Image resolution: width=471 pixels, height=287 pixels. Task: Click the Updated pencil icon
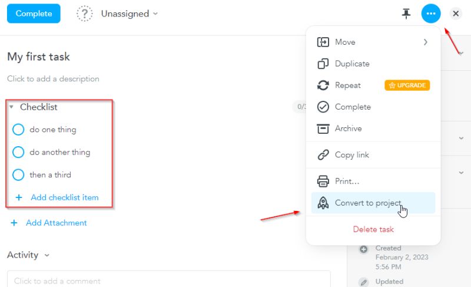(363, 282)
